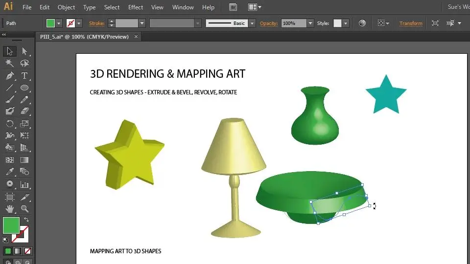Screen dimensions: 470x264
Task: Open the Window menu
Action: [x=183, y=7]
